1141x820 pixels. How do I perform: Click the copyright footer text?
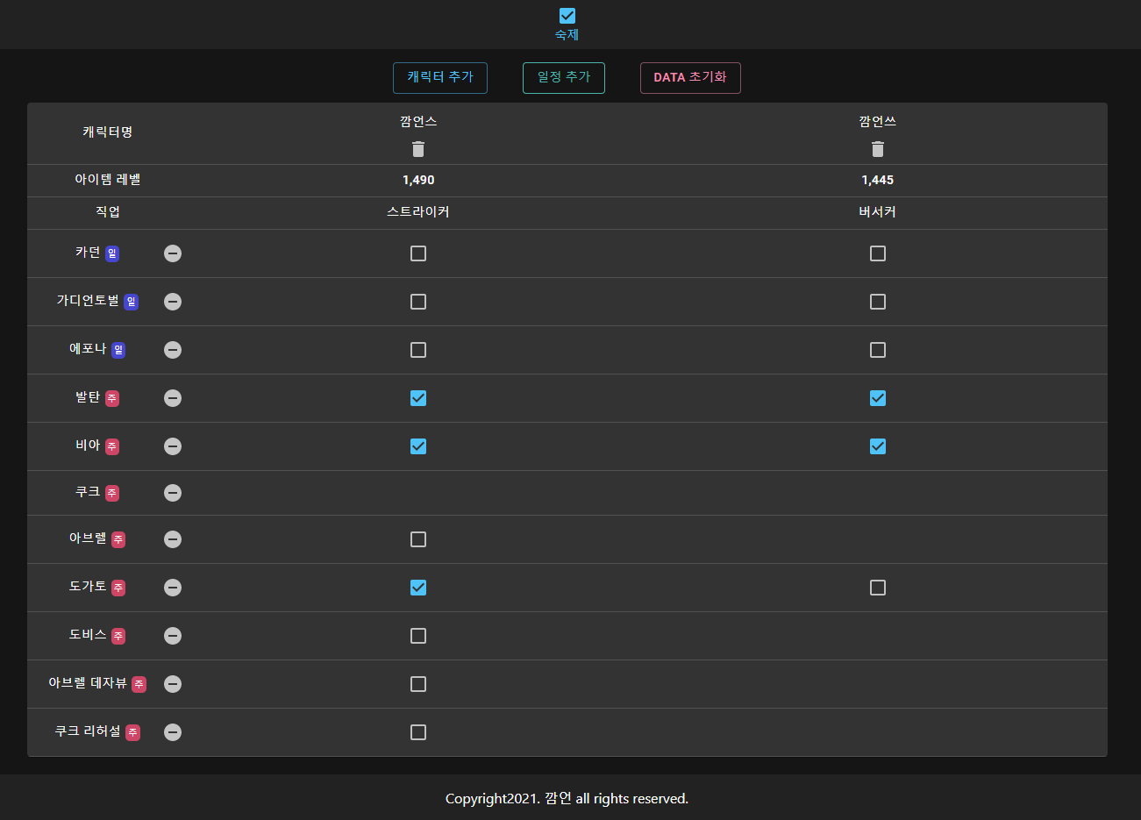[567, 798]
